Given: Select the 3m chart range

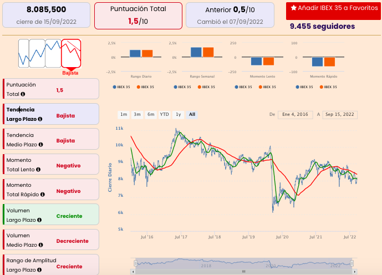Looking at the screenshot, I should point(137,114).
